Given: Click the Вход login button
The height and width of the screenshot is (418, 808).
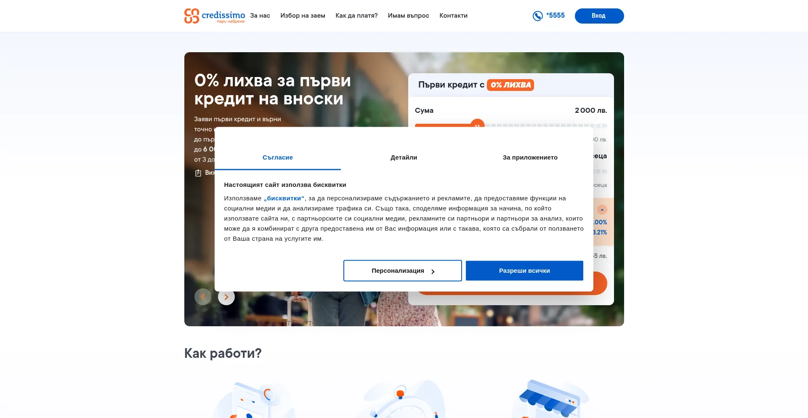Looking at the screenshot, I should coord(599,16).
